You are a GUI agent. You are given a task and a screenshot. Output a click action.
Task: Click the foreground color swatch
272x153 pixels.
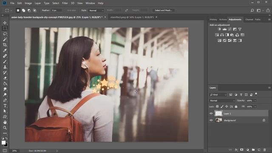(3, 143)
